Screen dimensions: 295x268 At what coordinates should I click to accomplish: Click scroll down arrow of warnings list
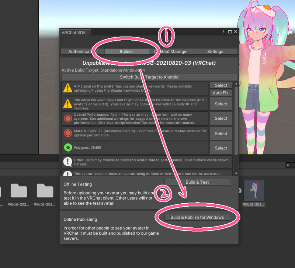[236, 173]
